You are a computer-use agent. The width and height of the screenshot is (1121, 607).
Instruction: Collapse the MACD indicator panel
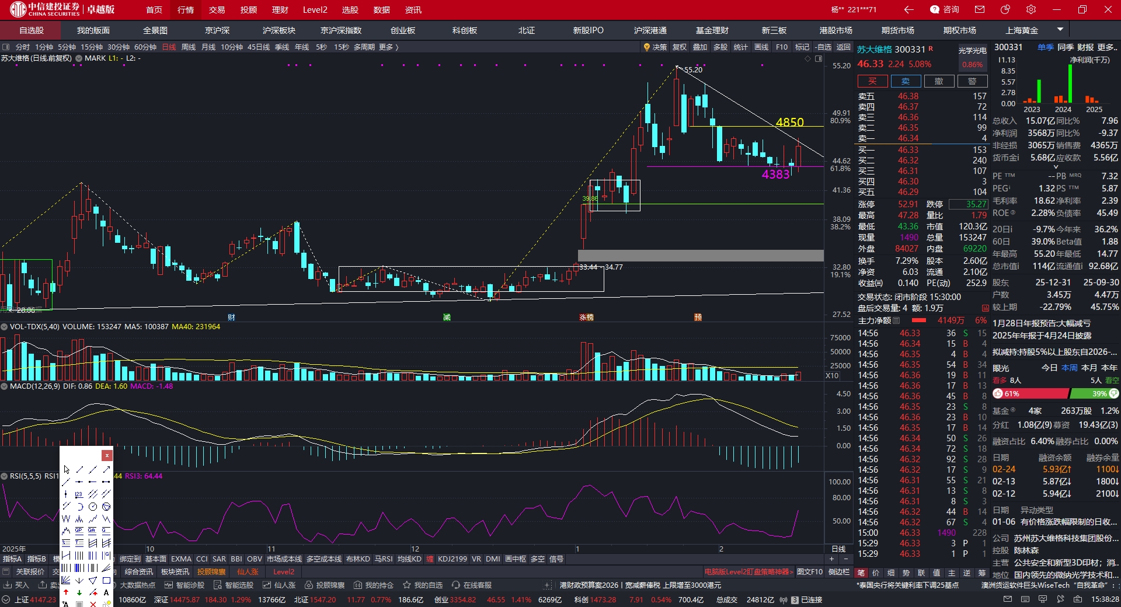4,386
